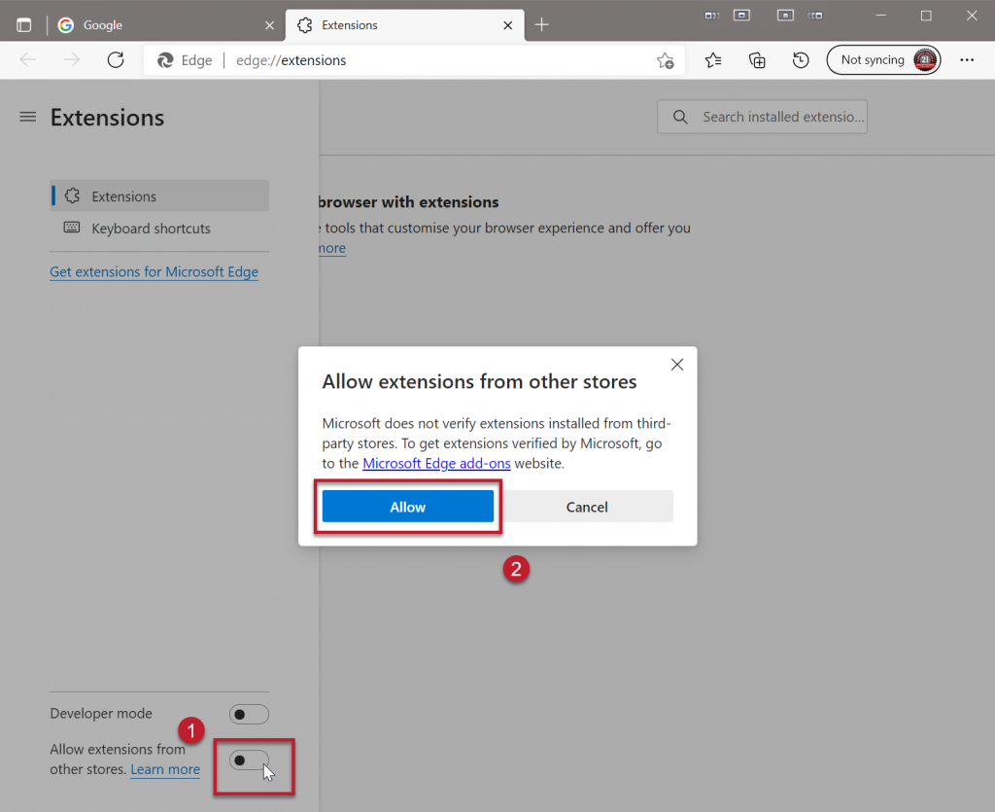This screenshot has height=812, width=995.
Task: Select Extensions item in sidebar
Action: tap(159, 196)
